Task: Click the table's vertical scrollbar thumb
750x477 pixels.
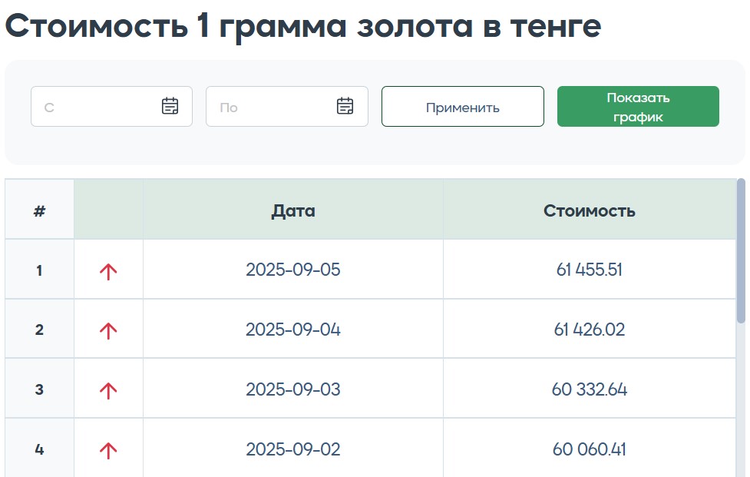Action: [x=741, y=250]
